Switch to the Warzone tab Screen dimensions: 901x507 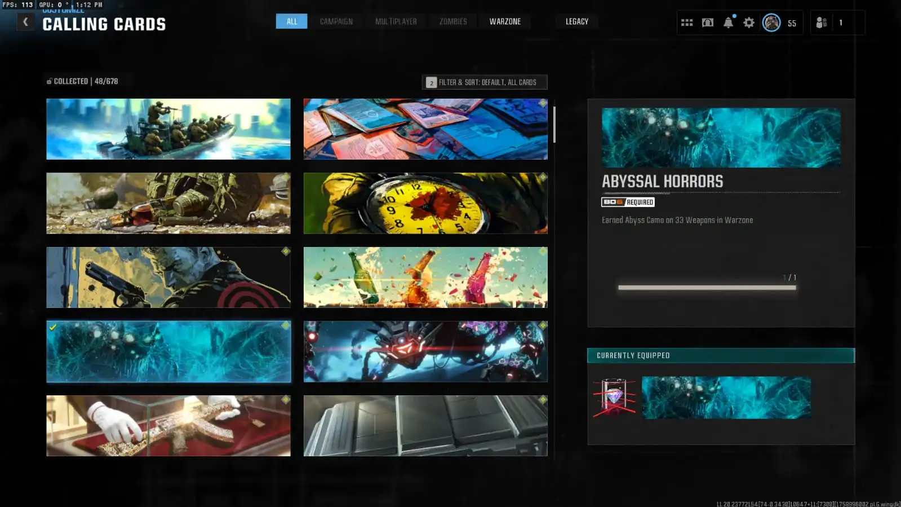[x=505, y=21]
